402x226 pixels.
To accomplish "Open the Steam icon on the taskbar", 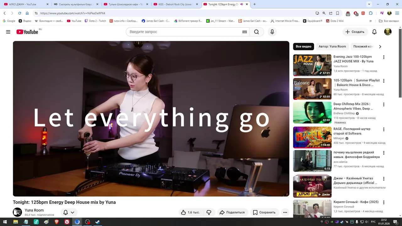I will click(98, 222).
